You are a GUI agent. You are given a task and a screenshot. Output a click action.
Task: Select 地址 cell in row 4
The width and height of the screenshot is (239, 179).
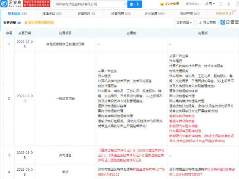(65, 172)
